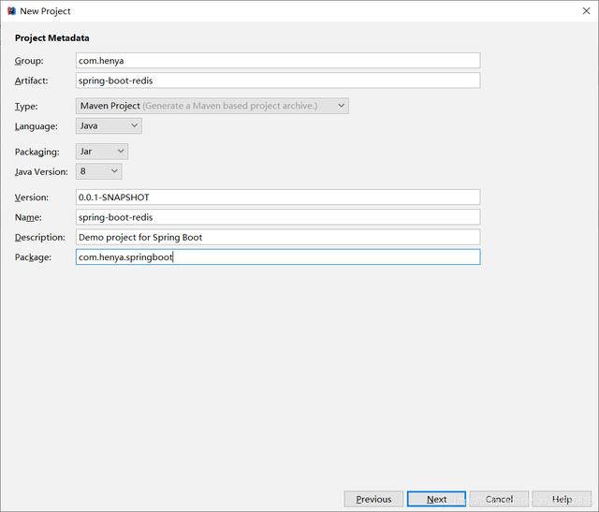Click the 'Group:' label
599x512 pixels.
29,61
